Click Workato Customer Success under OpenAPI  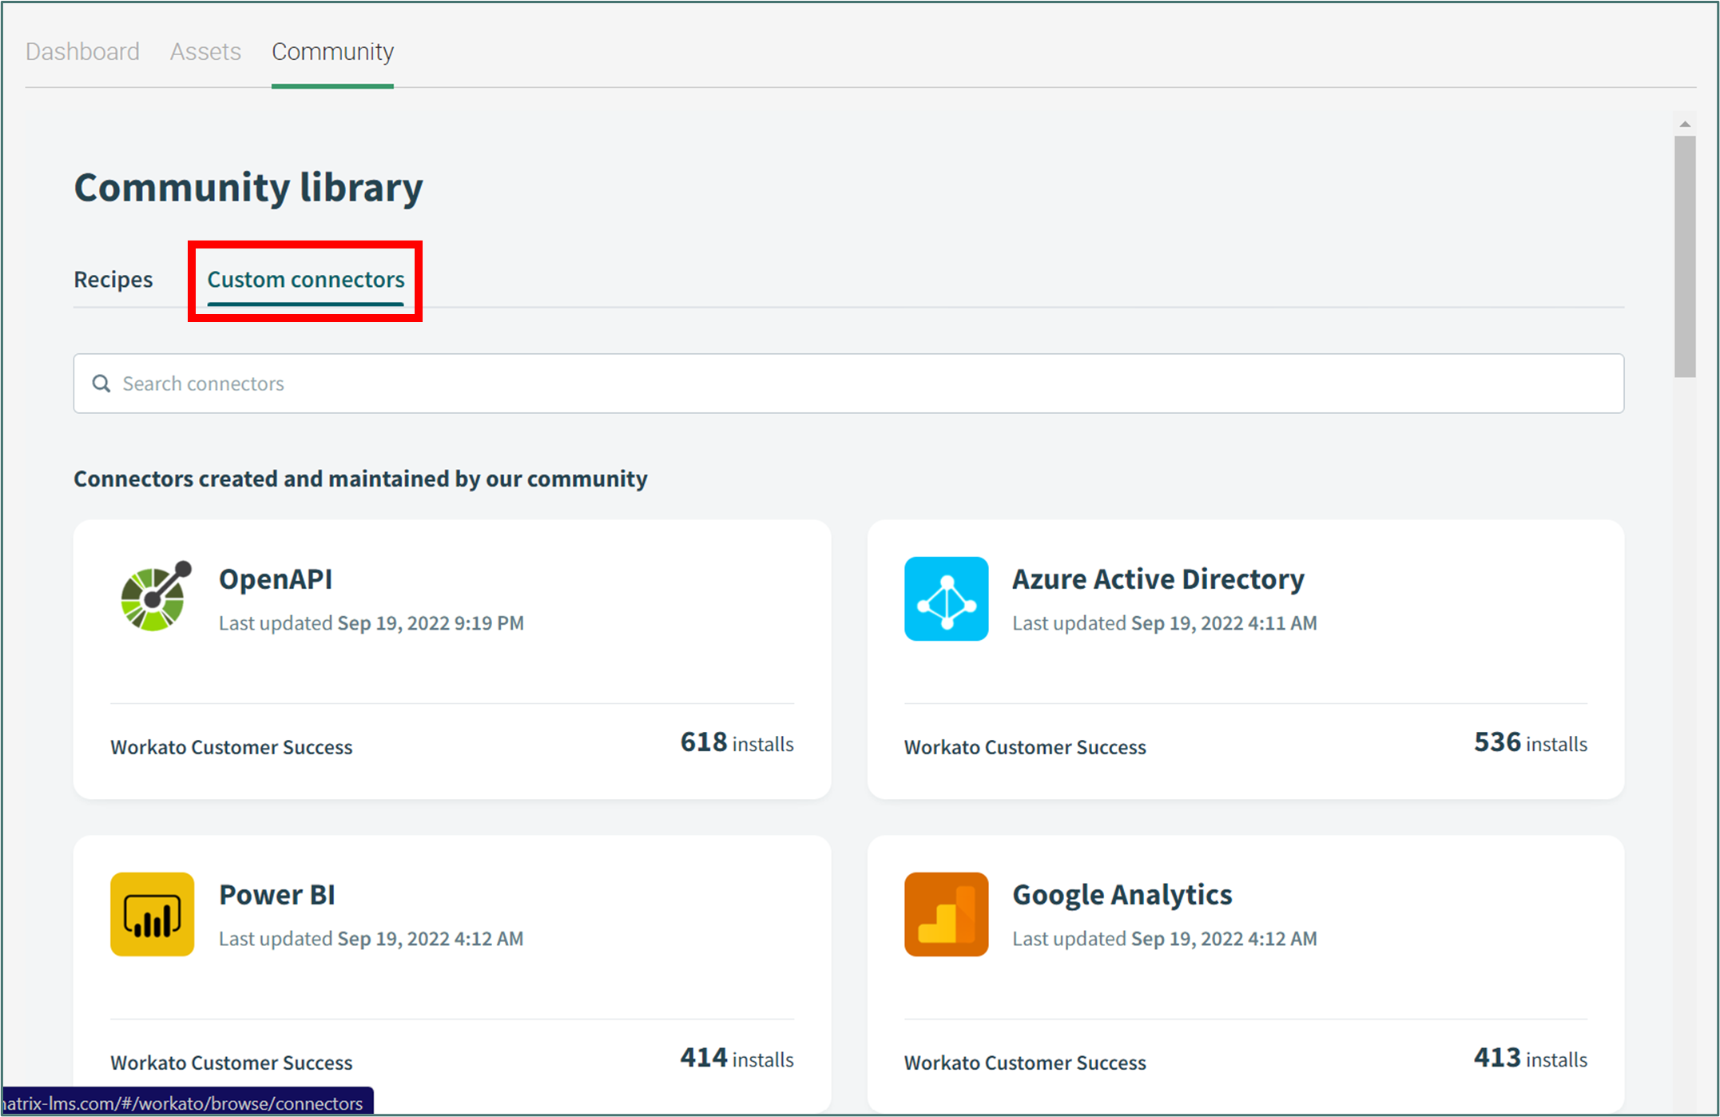pos(231,747)
